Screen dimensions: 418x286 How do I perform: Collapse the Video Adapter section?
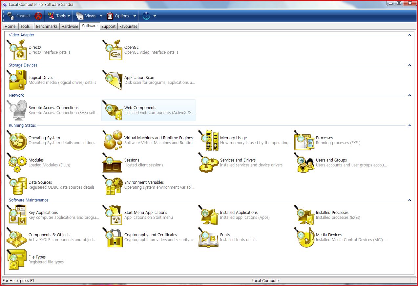click(x=409, y=35)
